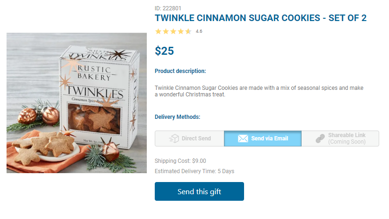Click the first rating star
The width and height of the screenshot is (389, 219).
coord(158,31)
